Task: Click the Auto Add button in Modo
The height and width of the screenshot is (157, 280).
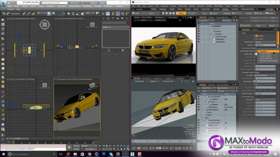Action: 246,25
